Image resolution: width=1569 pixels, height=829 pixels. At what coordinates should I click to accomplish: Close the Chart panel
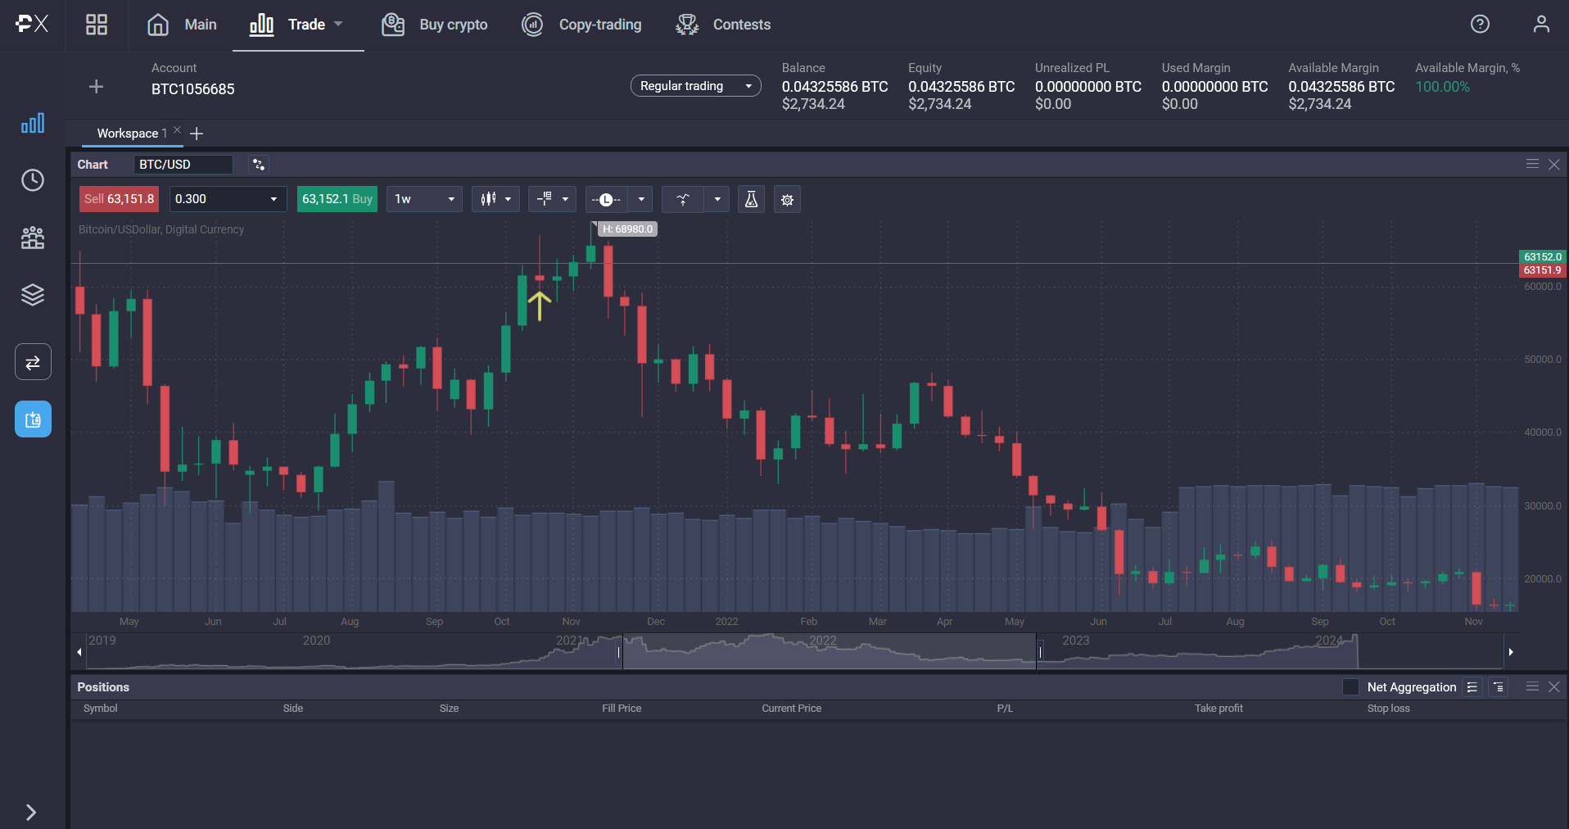pyautogui.click(x=1553, y=164)
